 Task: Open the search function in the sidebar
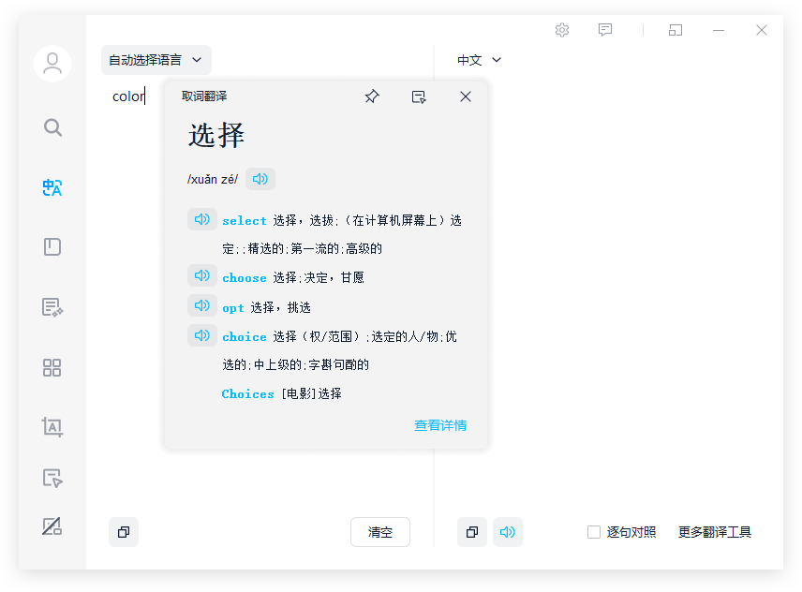(x=52, y=127)
